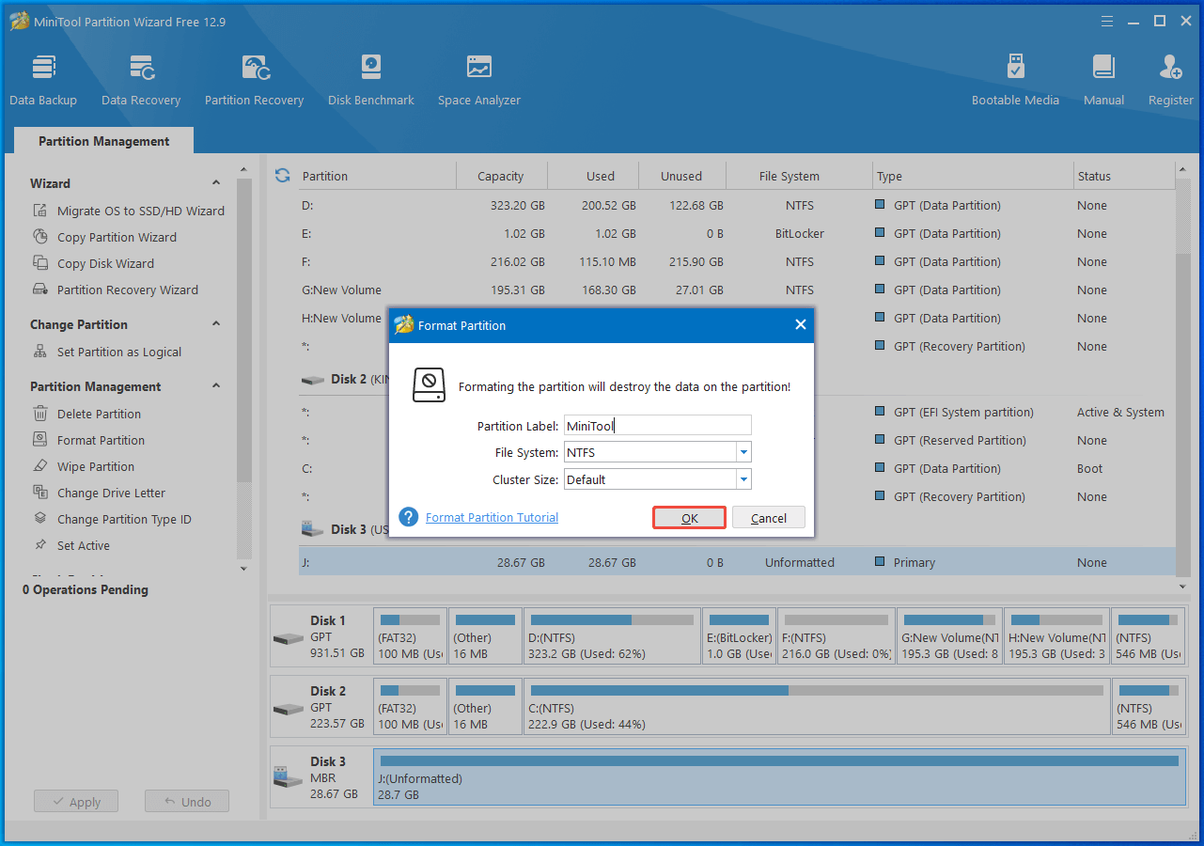
Task: Select the Partition Management tab
Action: pyautogui.click(x=103, y=141)
